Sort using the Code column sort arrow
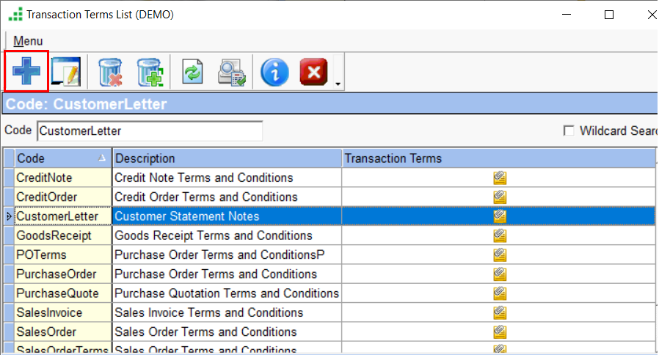The height and width of the screenshot is (355, 659). click(101, 158)
